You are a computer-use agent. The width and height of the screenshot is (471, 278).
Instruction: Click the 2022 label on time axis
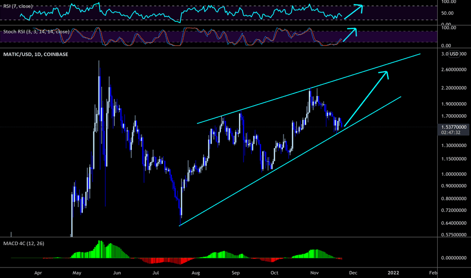tap(393, 273)
